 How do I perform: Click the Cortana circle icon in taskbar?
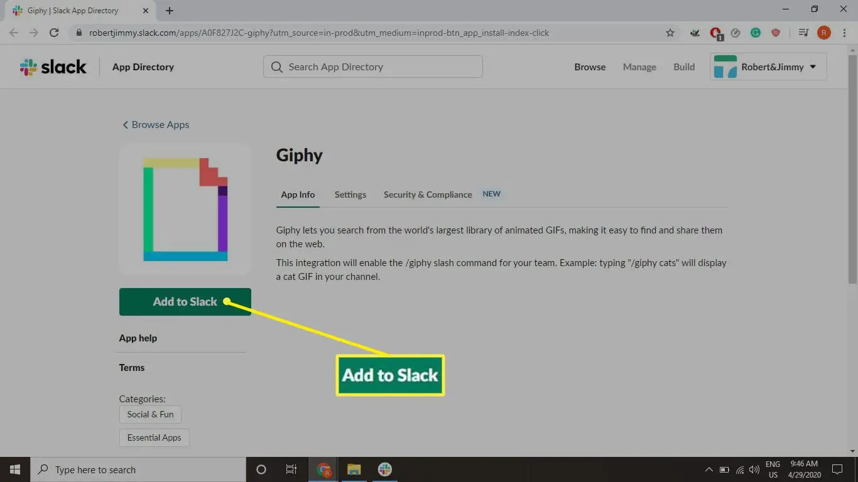pos(261,469)
